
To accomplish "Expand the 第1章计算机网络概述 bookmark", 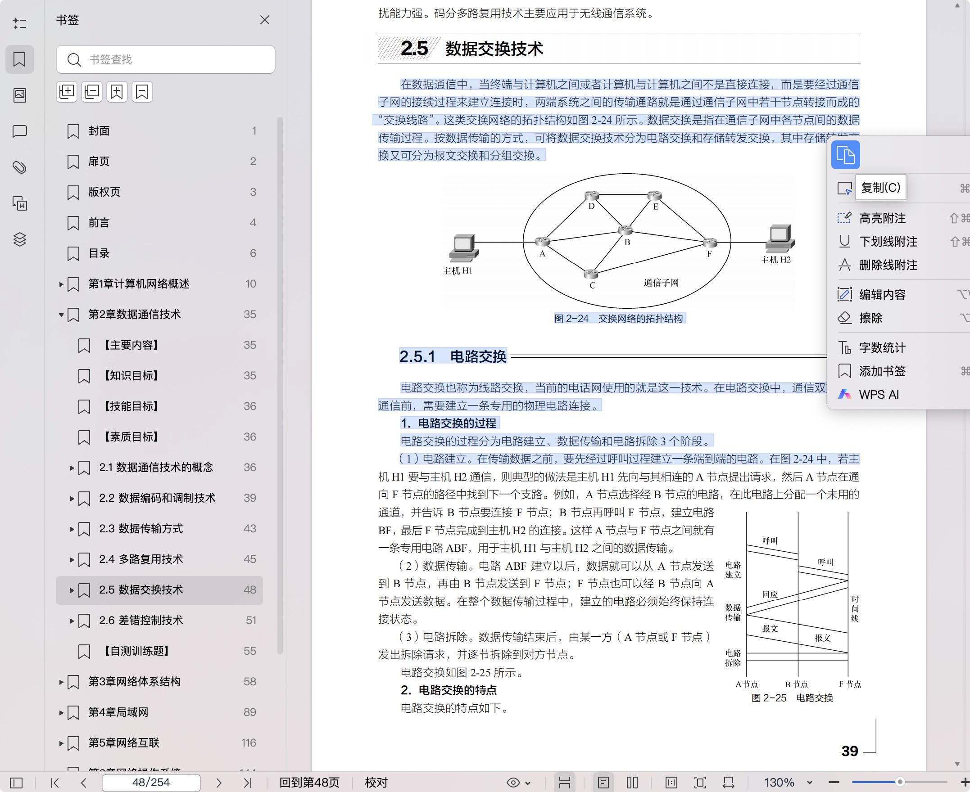I will 61,284.
